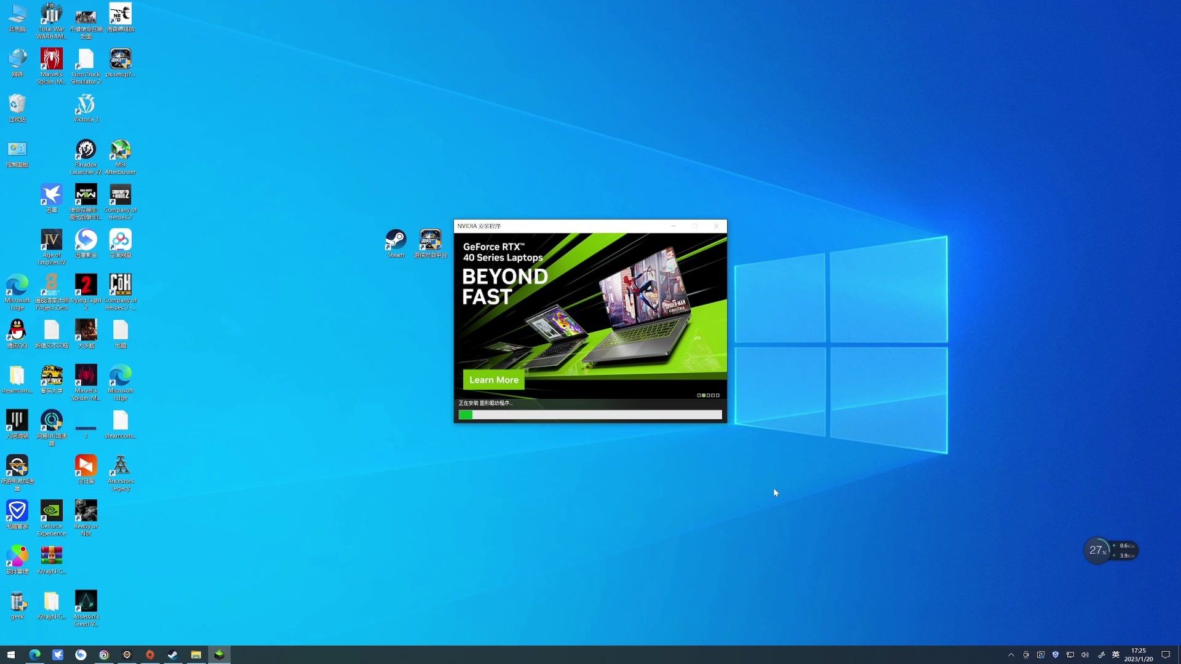Viewport: 1181px width, 664px height.
Task: Open File Explorer from the taskbar
Action: click(x=196, y=655)
